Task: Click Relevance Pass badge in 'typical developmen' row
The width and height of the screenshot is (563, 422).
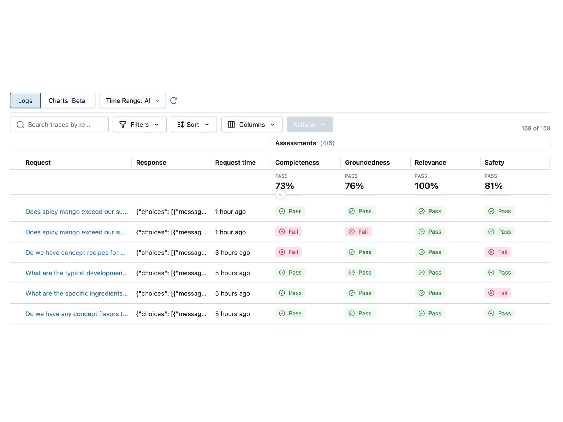Action: pyautogui.click(x=430, y=272)
